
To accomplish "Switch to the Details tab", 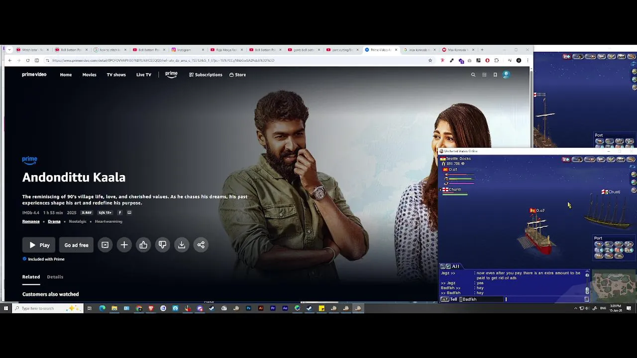I will click(55, 276).
